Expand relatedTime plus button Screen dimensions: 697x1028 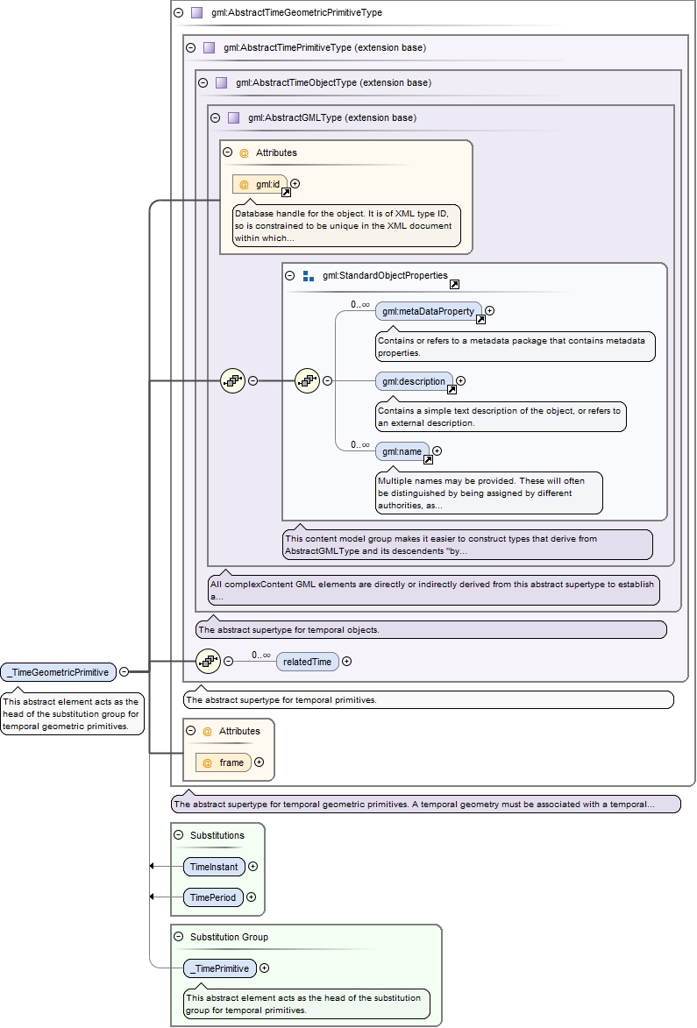pyautogui.click(x=347, y=662)
